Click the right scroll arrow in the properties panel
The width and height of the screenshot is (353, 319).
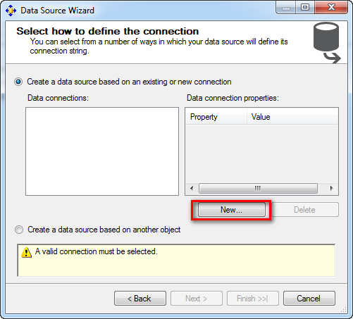pyautogui.click(x=331, y=188)
